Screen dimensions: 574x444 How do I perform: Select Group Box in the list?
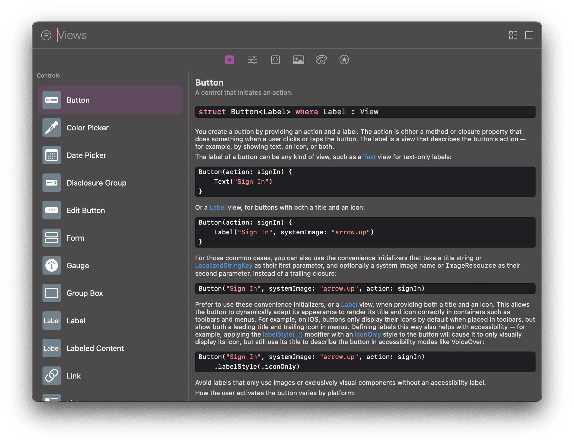tap(110, 293)
